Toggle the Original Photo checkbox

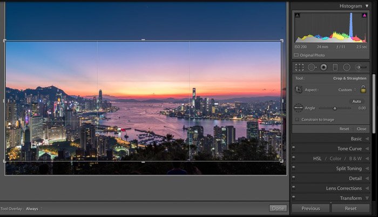(296, 55)
